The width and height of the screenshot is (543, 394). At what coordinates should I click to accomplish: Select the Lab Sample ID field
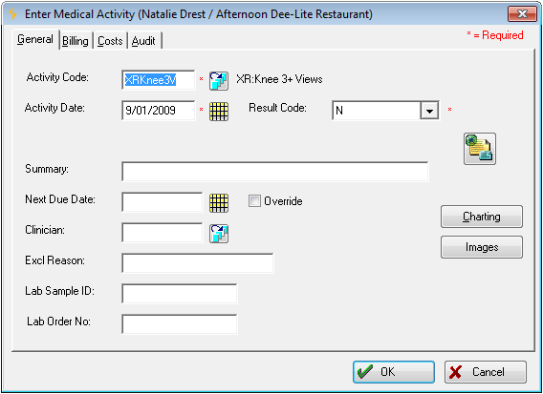click(180, 294)
